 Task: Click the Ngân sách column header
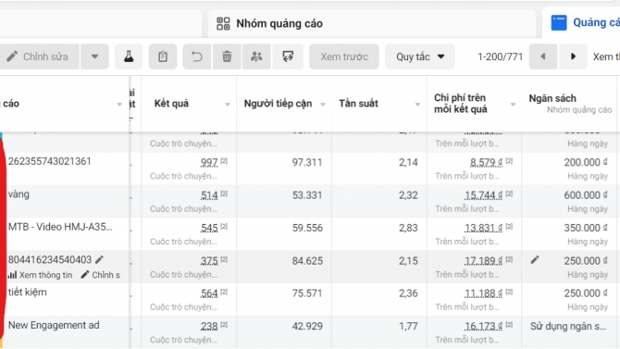pos(552,98)
